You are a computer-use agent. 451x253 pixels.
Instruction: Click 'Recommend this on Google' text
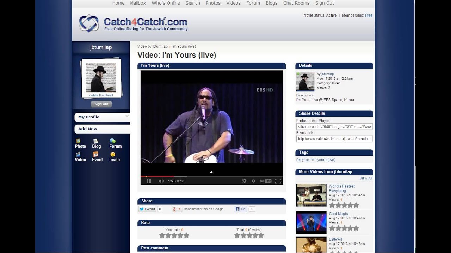point(204,209)
